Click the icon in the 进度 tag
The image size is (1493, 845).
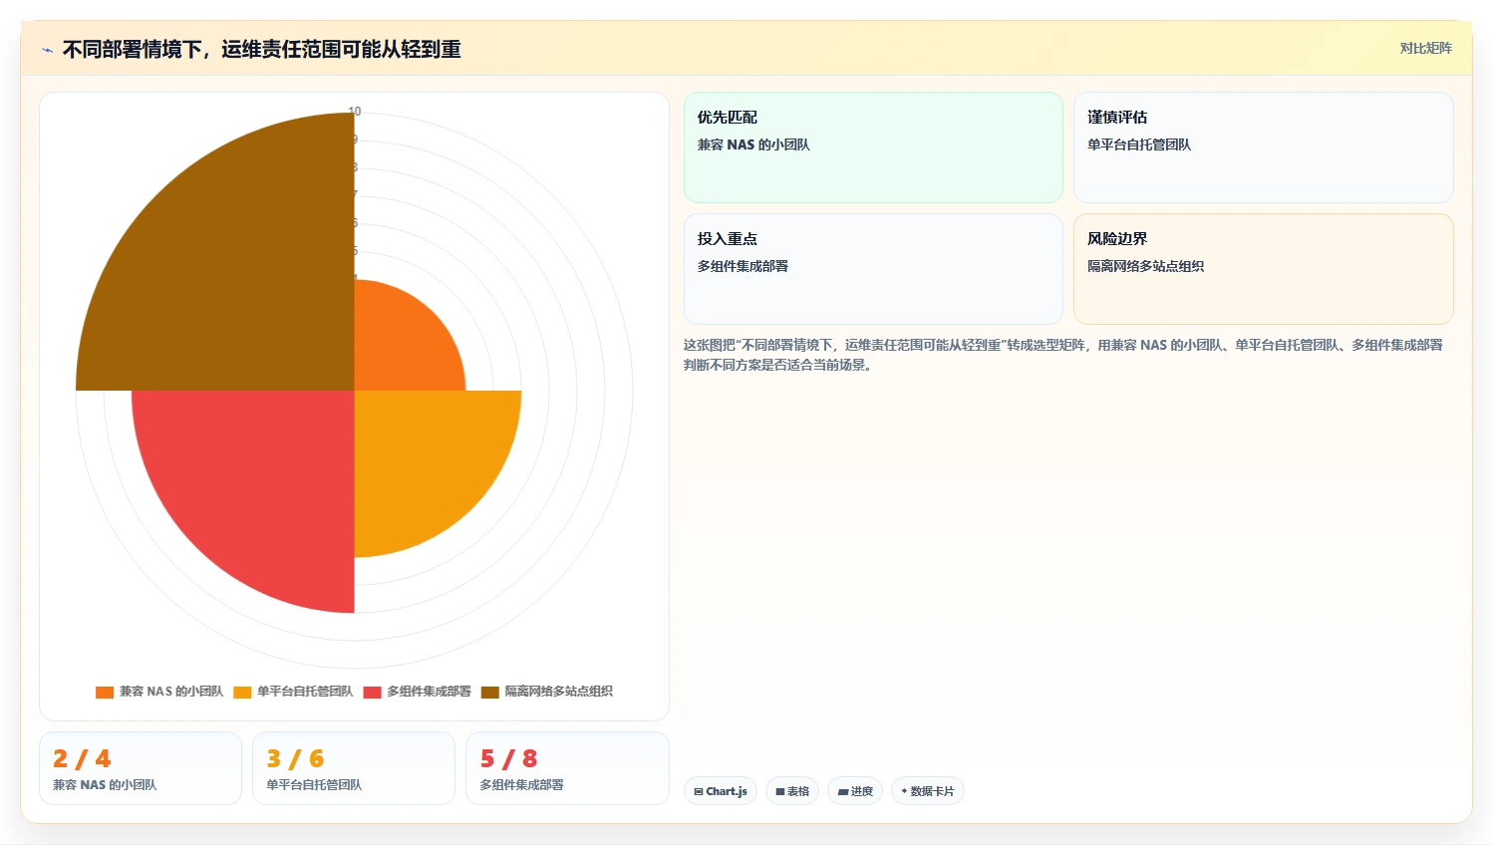coord(843,791)
